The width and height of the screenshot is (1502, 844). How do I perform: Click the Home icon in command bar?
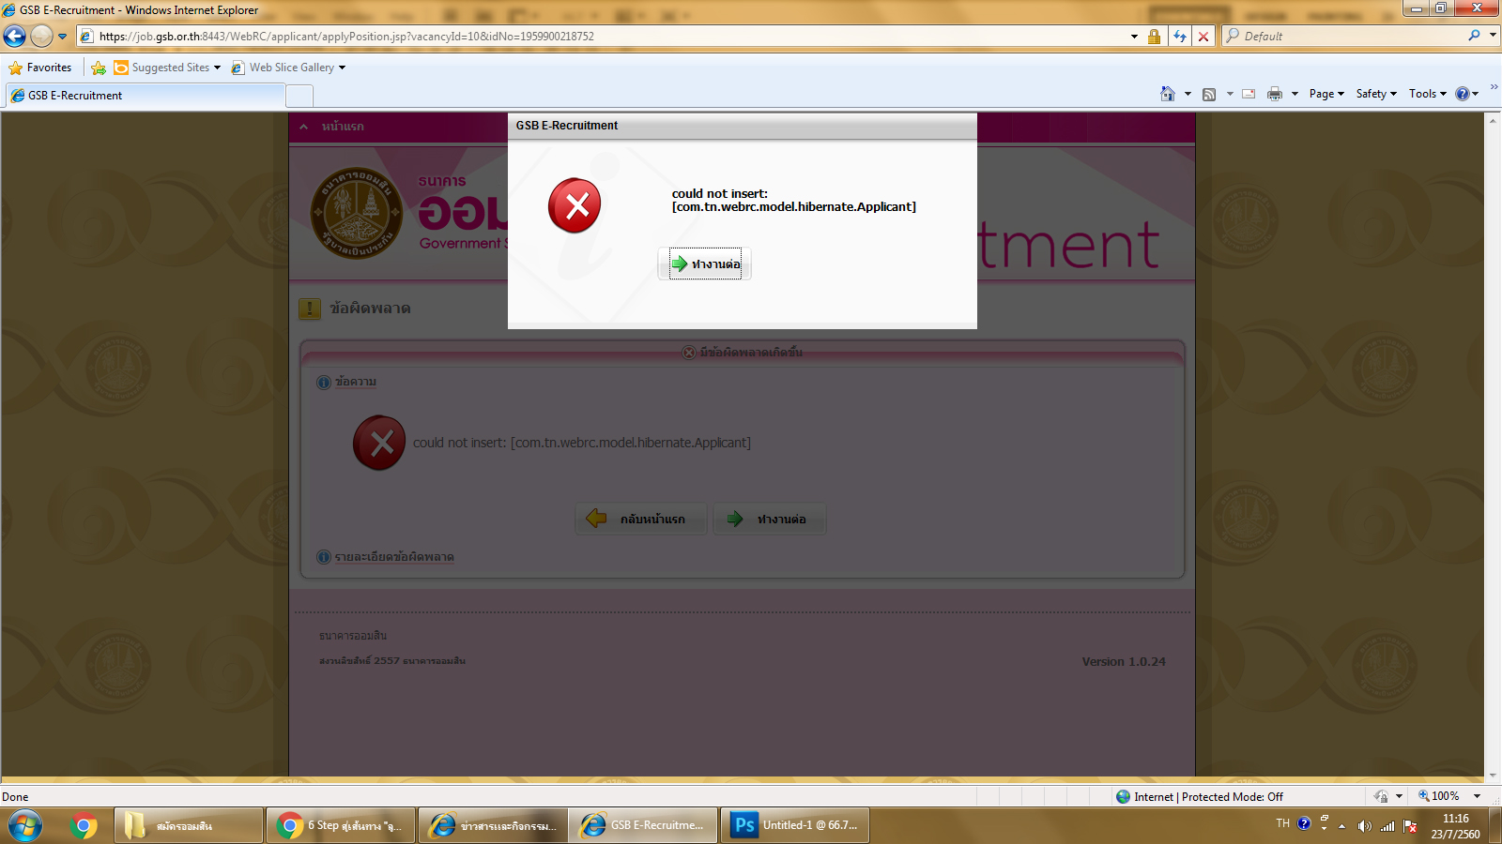point(1168,94)
